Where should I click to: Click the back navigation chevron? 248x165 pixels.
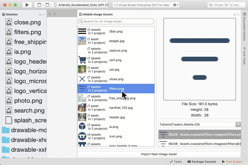click(x=49, y=14)
